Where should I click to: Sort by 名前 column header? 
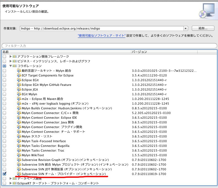(67, 52)
